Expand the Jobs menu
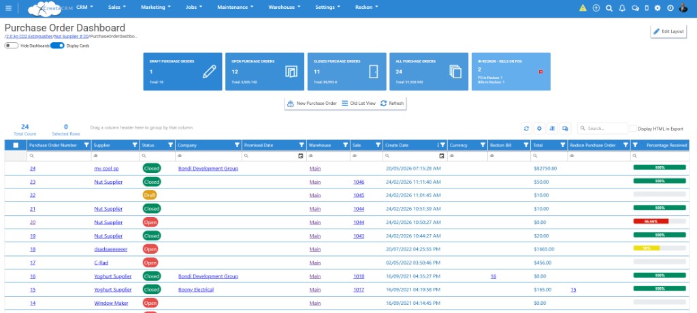Screen dimensions: 697x313 (x=194, y=7)
